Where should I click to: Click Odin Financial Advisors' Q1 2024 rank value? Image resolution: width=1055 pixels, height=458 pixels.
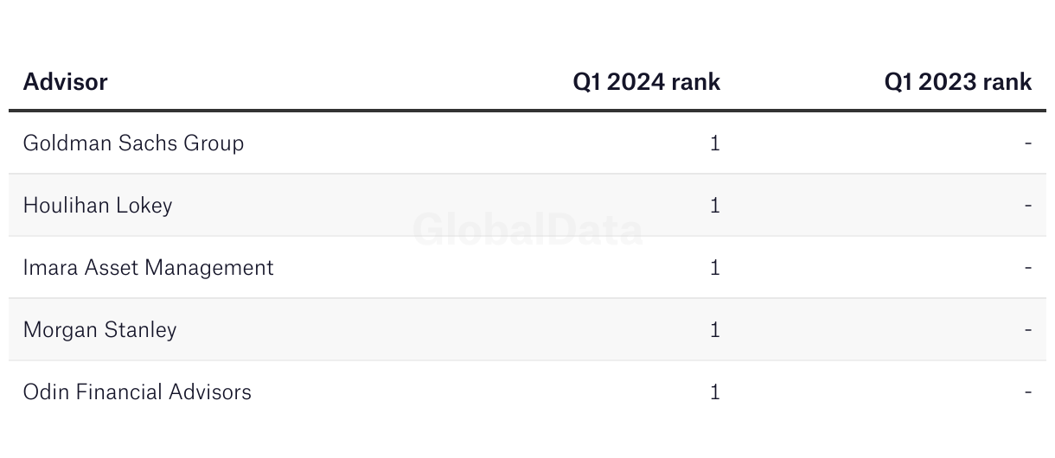coord(714,391)
